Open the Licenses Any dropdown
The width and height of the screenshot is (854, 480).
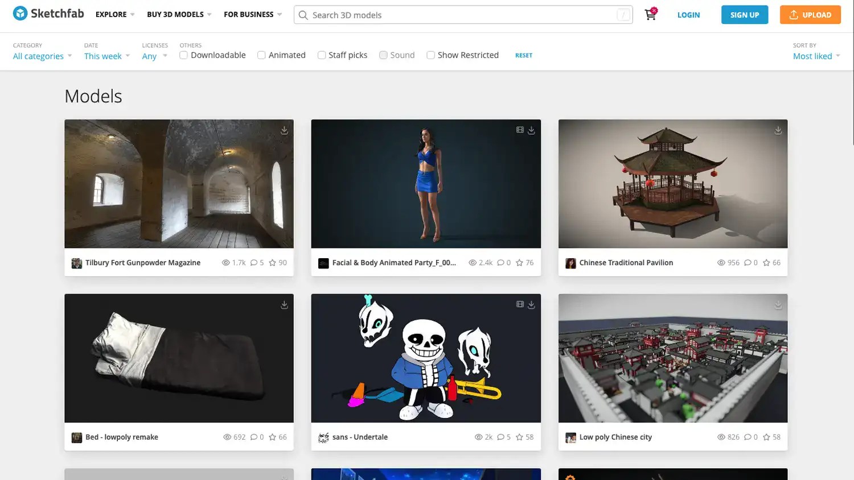(x=154, y=56)
